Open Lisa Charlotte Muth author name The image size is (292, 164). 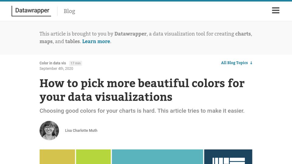click(x=81, y=131)
